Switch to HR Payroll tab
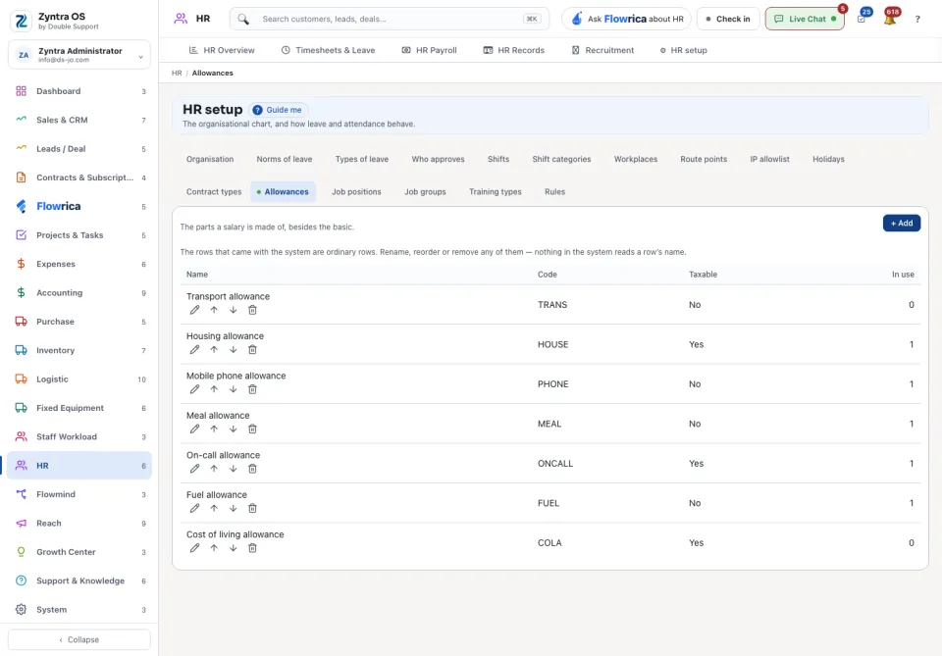This screenshot has height=656, width=942. [429, 50]
